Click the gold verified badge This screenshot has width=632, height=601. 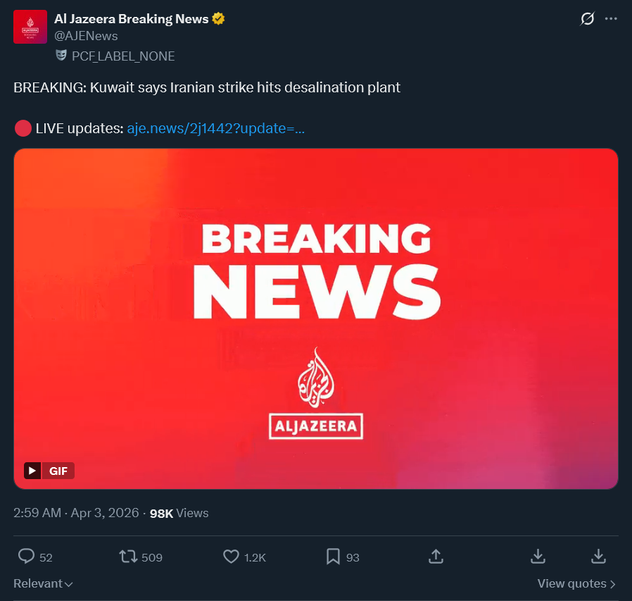218,18
